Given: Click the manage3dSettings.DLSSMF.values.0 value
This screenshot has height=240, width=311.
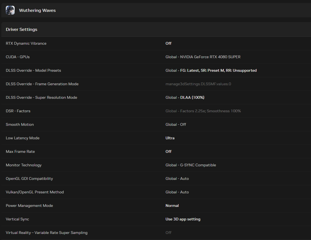Looking at the screenshot, I should point(198,84).
